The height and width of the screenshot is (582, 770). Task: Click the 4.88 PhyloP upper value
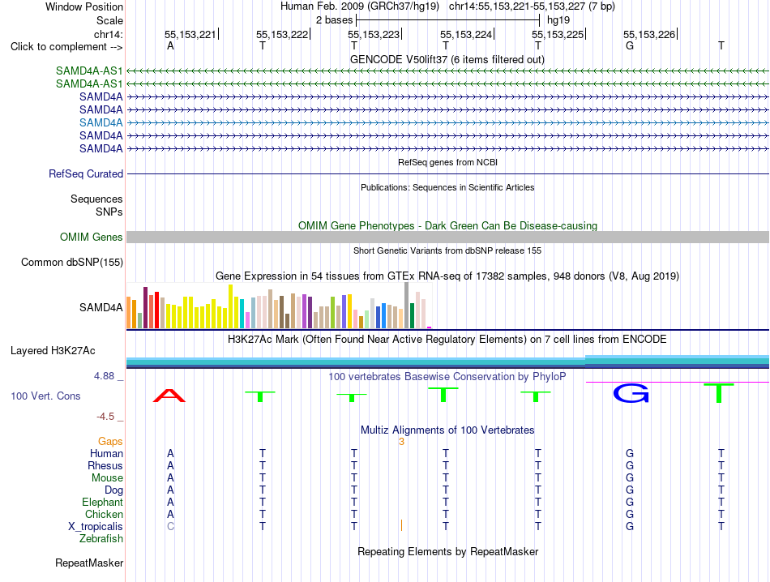click(104, 376)
